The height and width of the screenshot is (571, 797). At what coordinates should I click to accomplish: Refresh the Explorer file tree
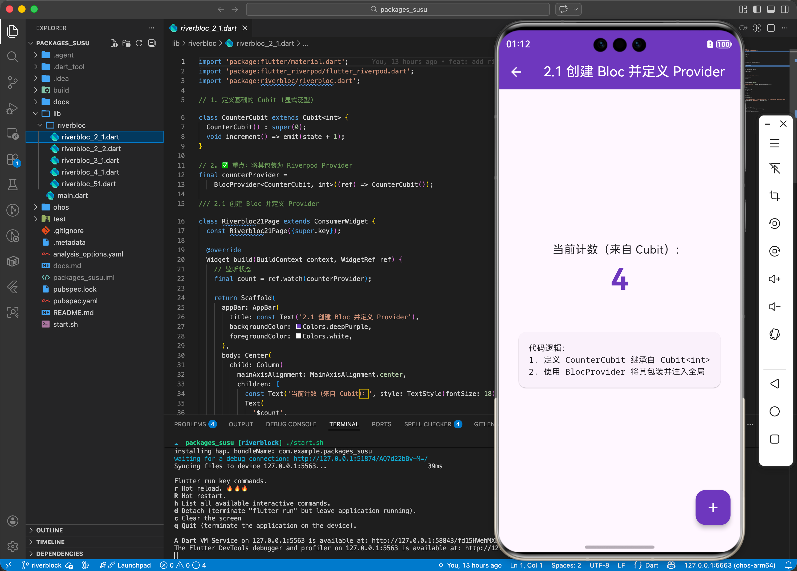139,43
